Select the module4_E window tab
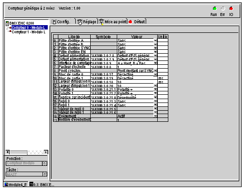 pos(16,185)
